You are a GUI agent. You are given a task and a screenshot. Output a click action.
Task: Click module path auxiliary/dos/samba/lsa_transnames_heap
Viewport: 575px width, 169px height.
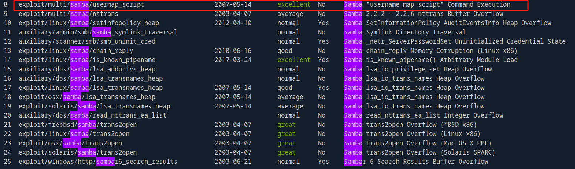pos(91,79)
